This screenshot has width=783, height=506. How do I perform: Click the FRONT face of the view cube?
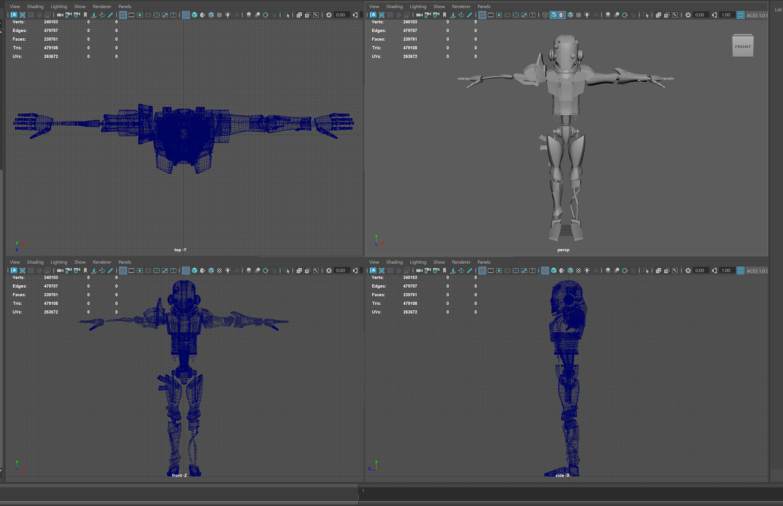pyautogui.click(x=743, y=47)
